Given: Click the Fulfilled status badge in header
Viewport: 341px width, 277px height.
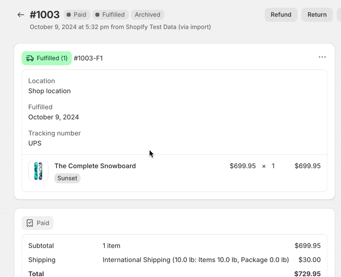Looking at the screenshot, I should coord(110,15).
